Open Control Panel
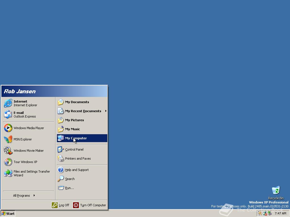The width and height of the screenshot is (290, 217). click(x=82, y=149)
